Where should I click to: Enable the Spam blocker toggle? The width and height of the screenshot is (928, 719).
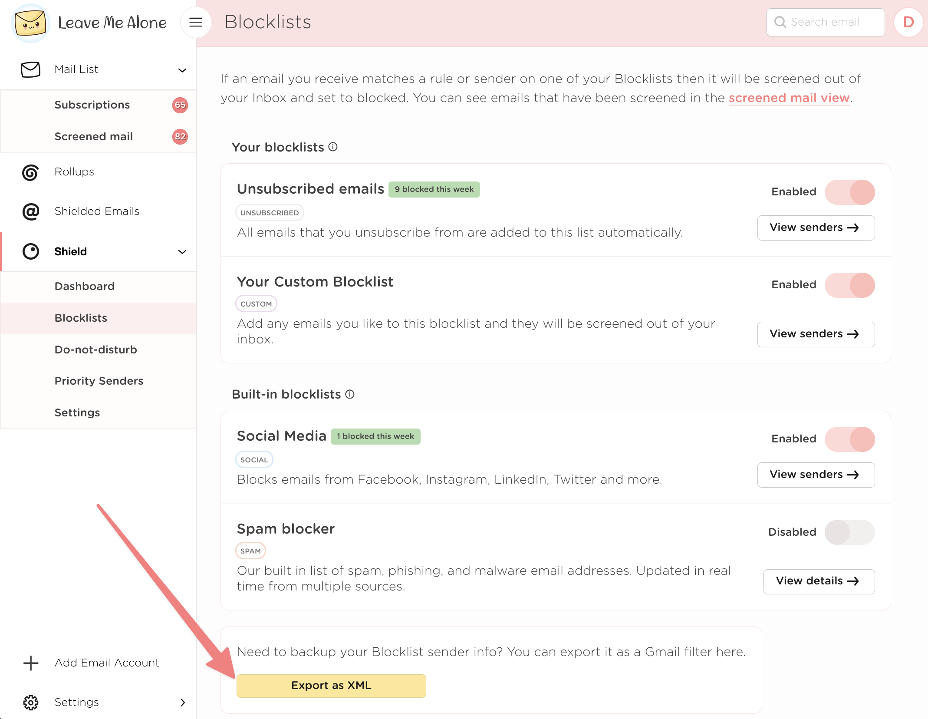[849, 532]
